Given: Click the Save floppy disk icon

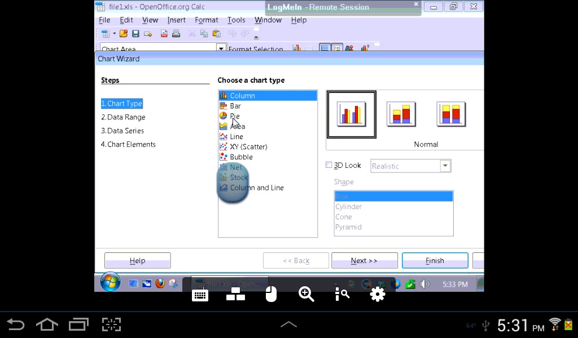Looking at the screenshot, I should click(x=135, y=34).
